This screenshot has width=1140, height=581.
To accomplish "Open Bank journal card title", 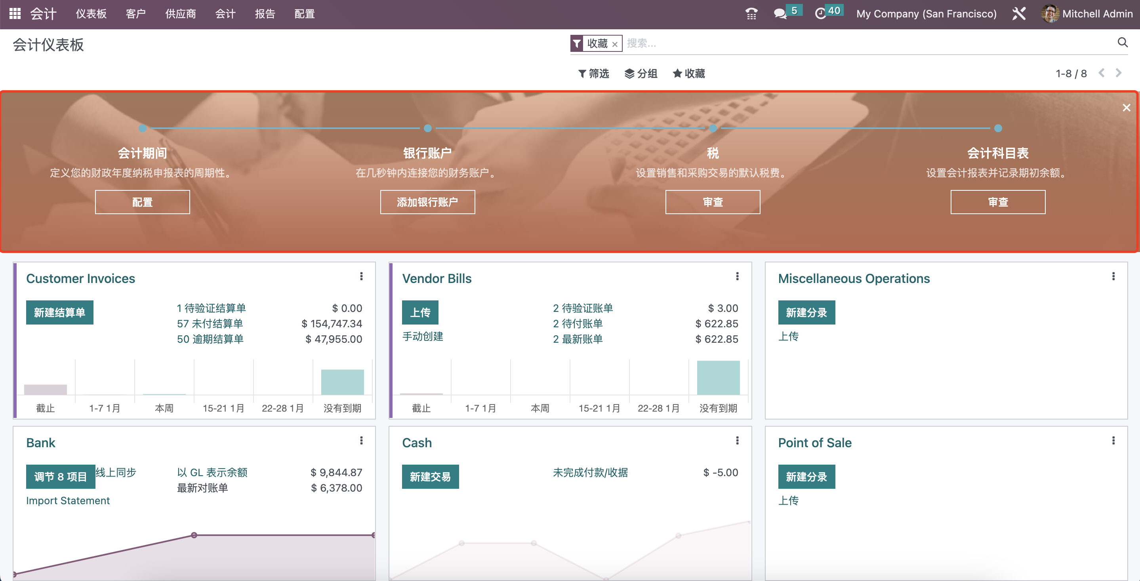I will point(41,442).
